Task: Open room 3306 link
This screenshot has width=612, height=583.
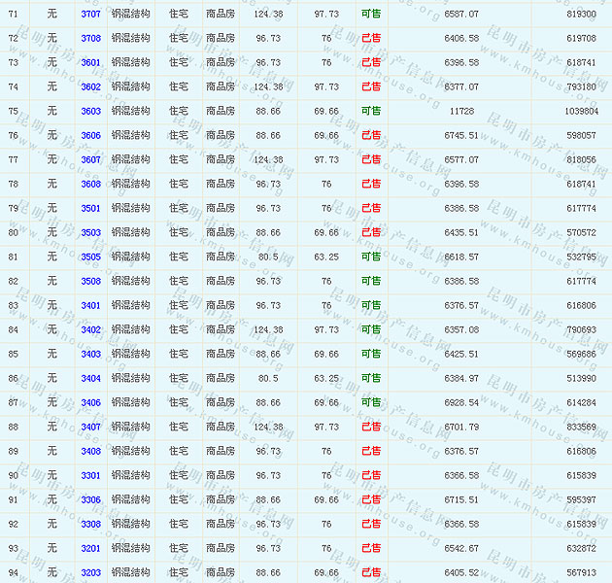Action: point(90,500)
